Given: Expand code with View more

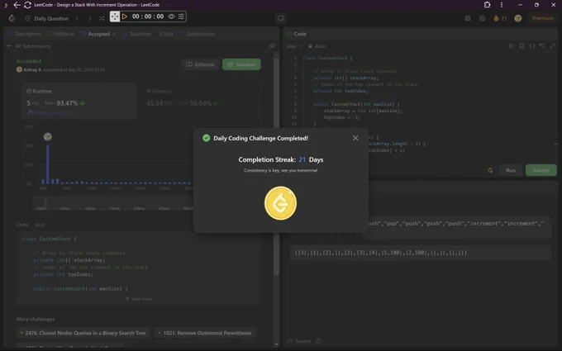Looking at the screenshot, I should (x=139, y=299).
